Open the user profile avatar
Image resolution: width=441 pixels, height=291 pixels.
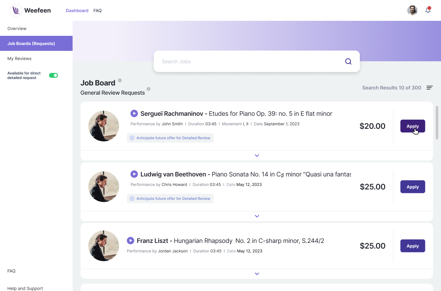(412, 10)
